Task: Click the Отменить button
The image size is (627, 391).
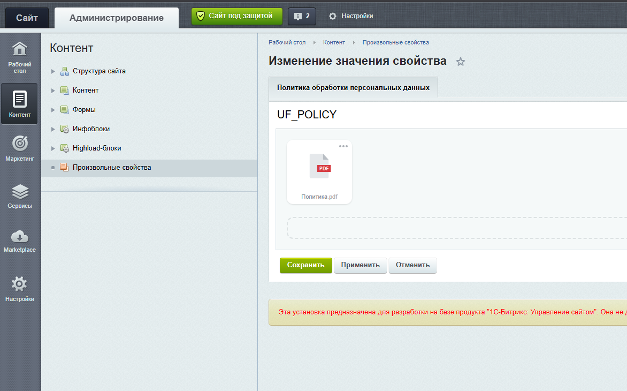Action: 412,265
